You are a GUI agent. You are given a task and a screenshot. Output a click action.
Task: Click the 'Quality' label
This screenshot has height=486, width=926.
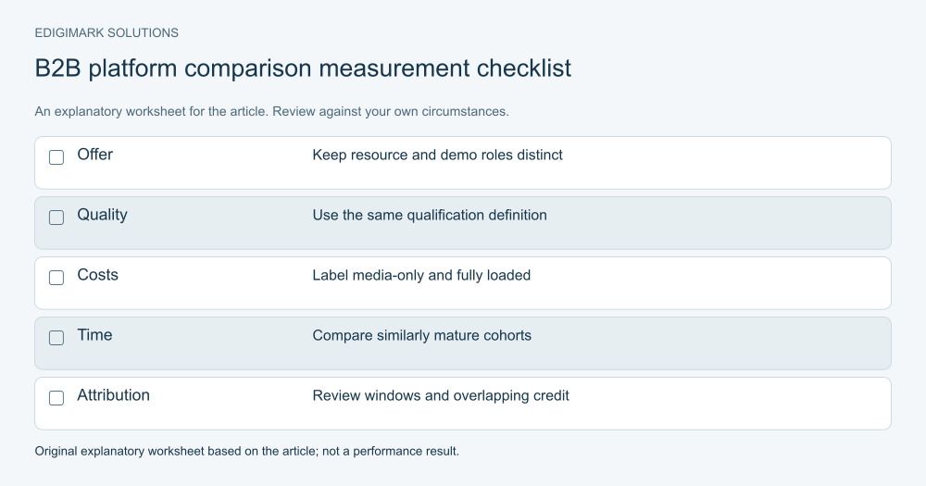[x=102, y=215]
